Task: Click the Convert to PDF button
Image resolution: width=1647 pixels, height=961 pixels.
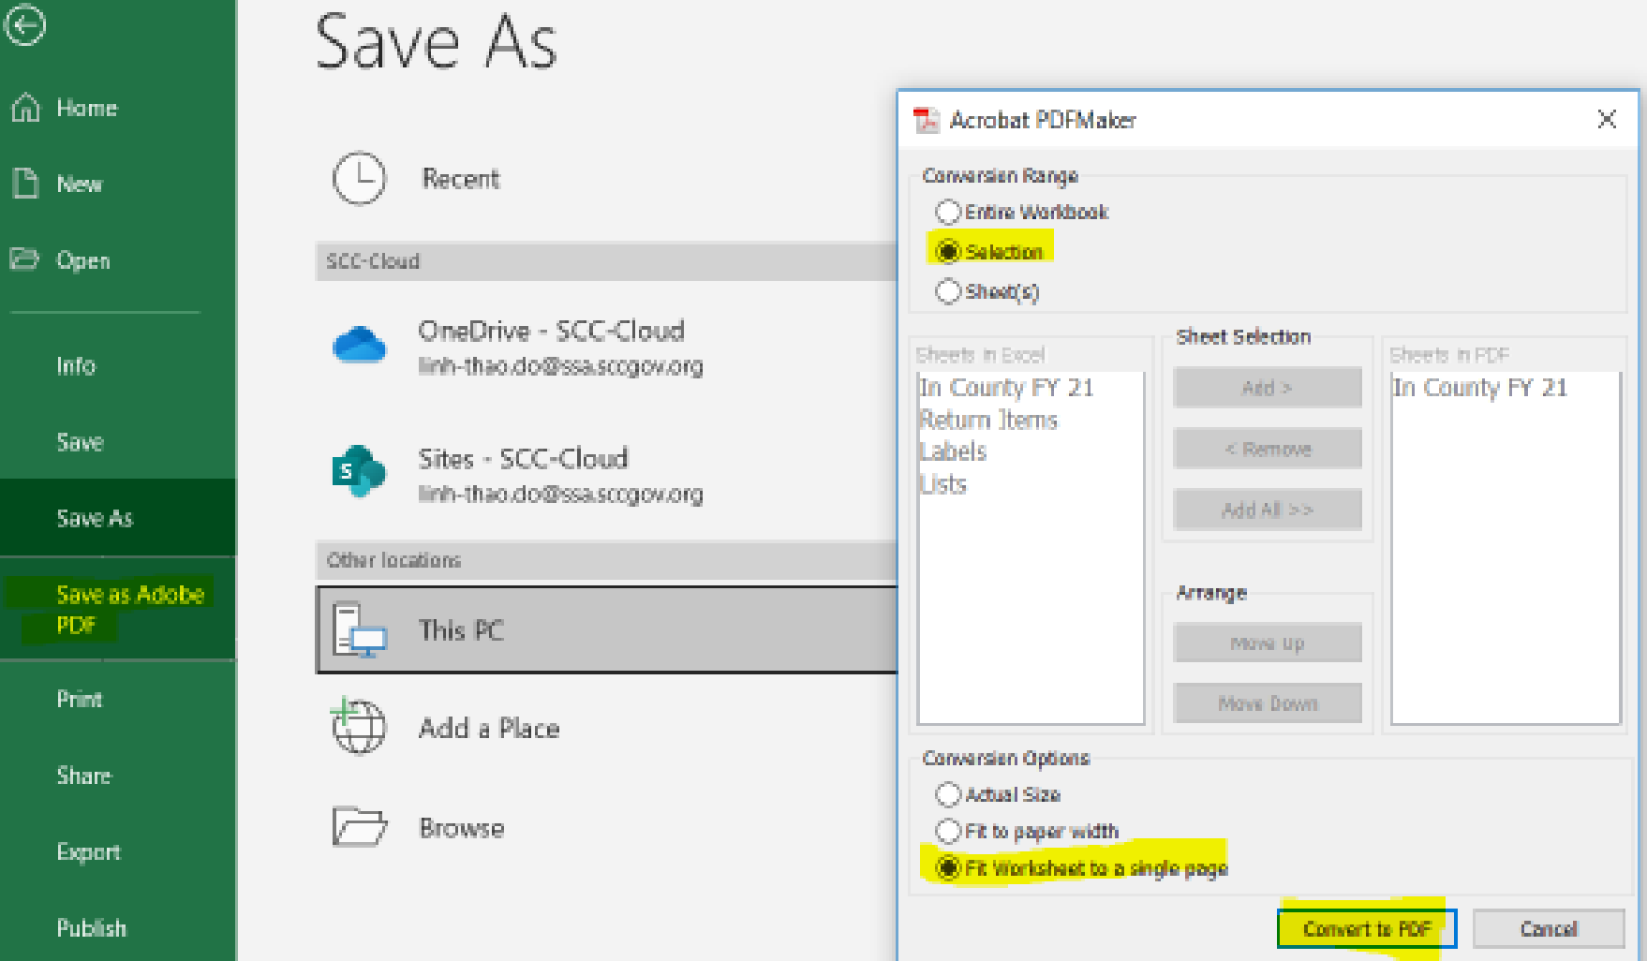Action: 1367,928
